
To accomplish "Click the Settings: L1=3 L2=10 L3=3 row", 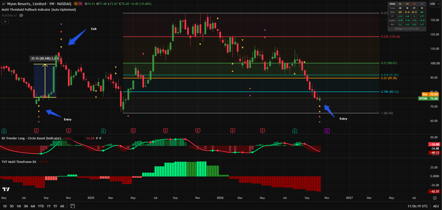I will pos(407,28).
